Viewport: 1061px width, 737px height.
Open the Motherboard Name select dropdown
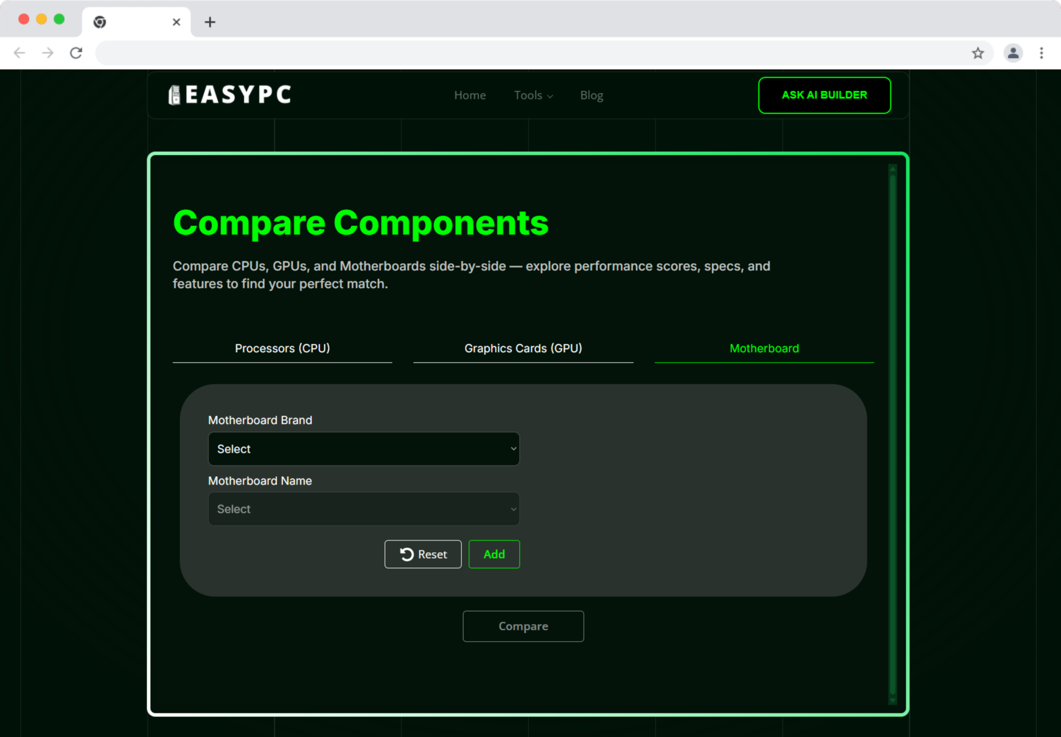pos(363,509)
